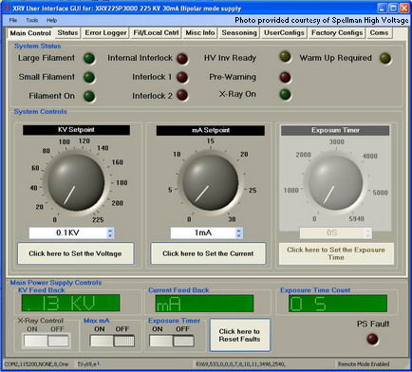Image resolution: width=412 pixels, height=372 pixels.
Task: Open the UserConfigs tab
Action: coord(284,32)
